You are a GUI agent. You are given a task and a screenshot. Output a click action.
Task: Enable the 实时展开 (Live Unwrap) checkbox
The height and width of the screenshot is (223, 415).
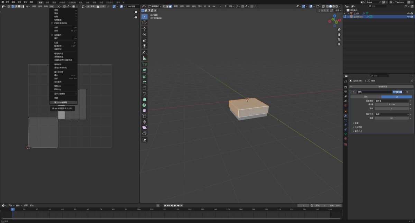pos(52,35)
